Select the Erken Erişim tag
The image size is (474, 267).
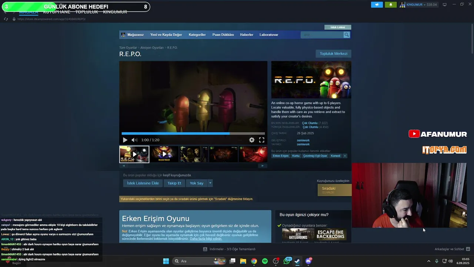(281, 156)
